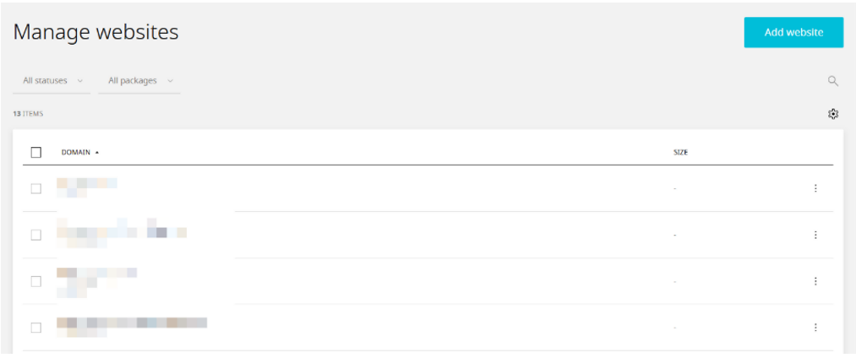Check the third website row checkbox
Image resolution: width=856 pixels, height=358 pixels.
36,281
